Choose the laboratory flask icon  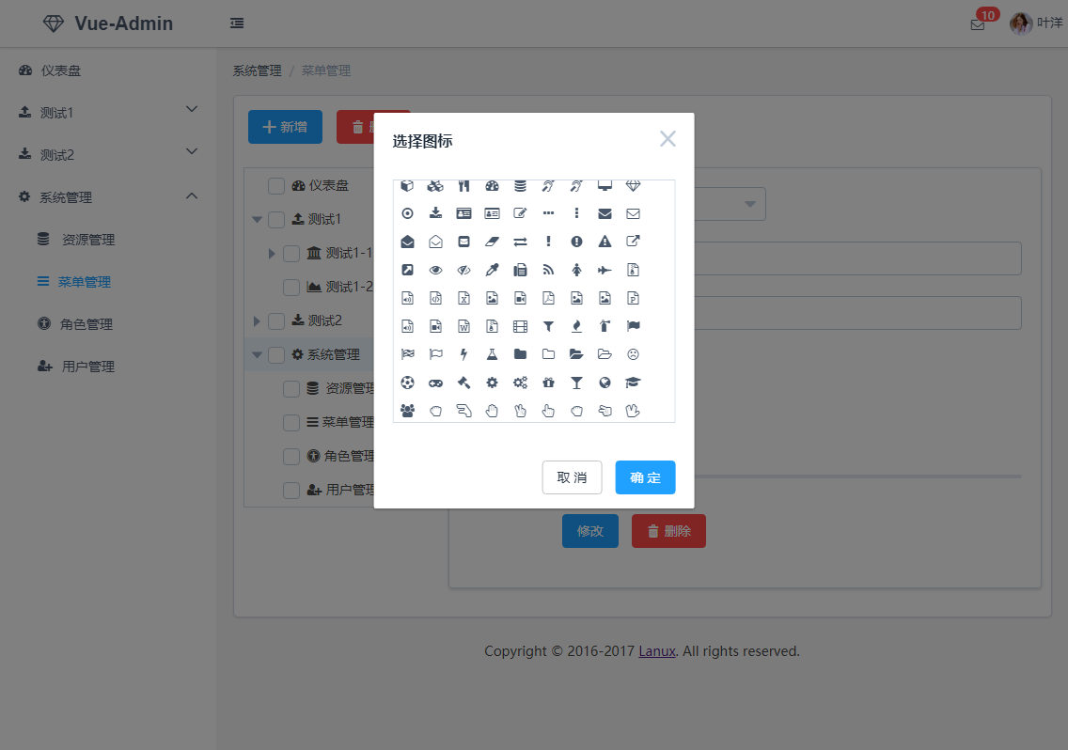(492, 355)
